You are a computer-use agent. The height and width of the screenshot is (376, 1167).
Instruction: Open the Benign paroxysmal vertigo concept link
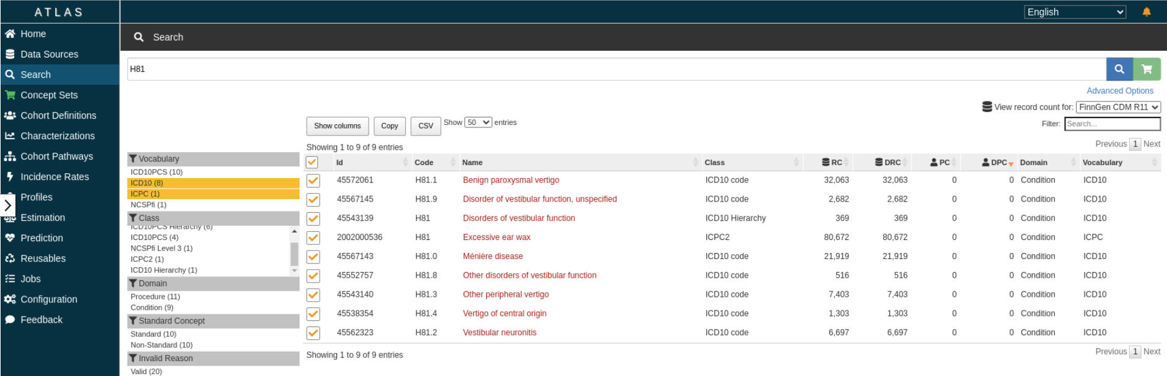tap(511, 180)
